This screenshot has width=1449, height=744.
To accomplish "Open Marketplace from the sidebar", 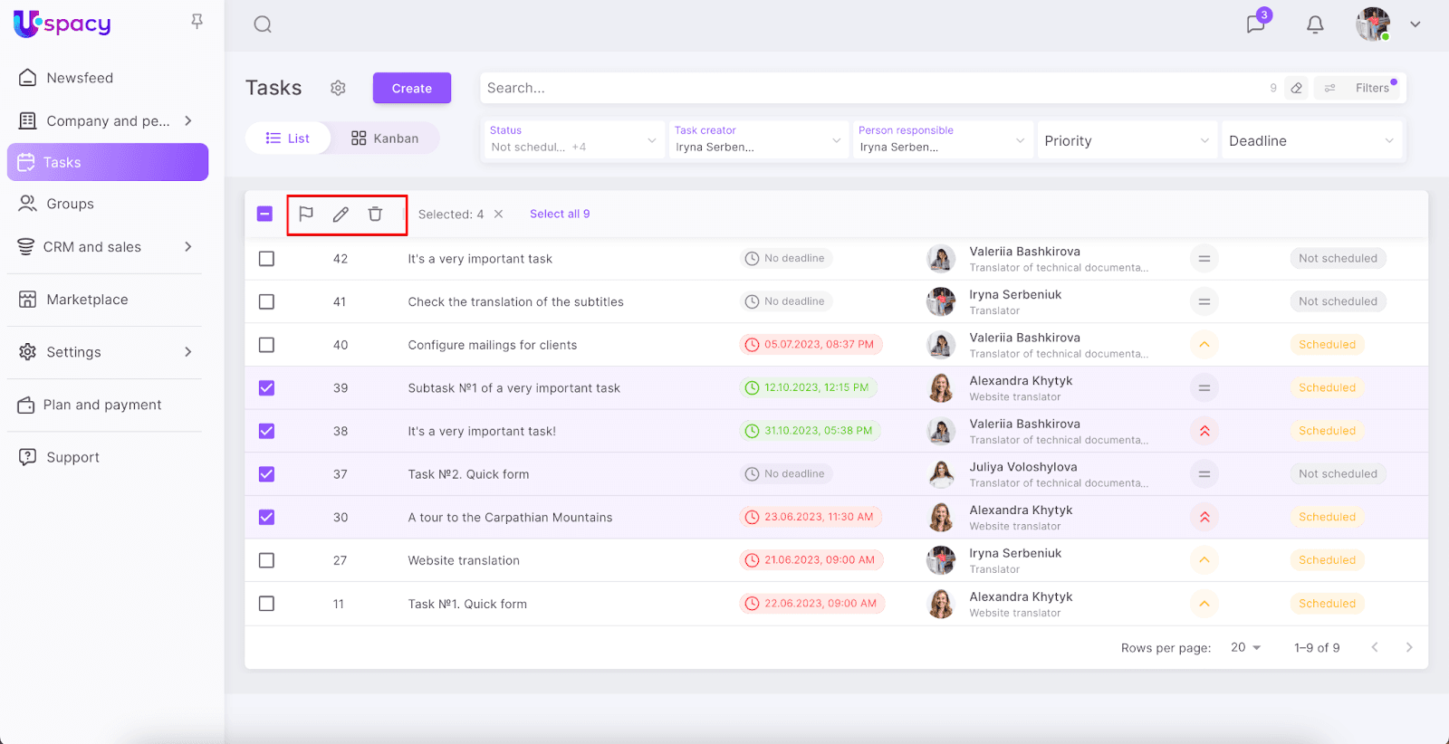I will (87, 300).
